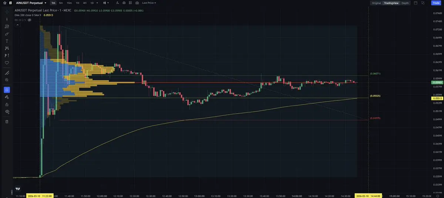Viewport: 444px width, 198px height.
Task: Expand the Last Price dropdown
Action: click(x=149, y=3)
